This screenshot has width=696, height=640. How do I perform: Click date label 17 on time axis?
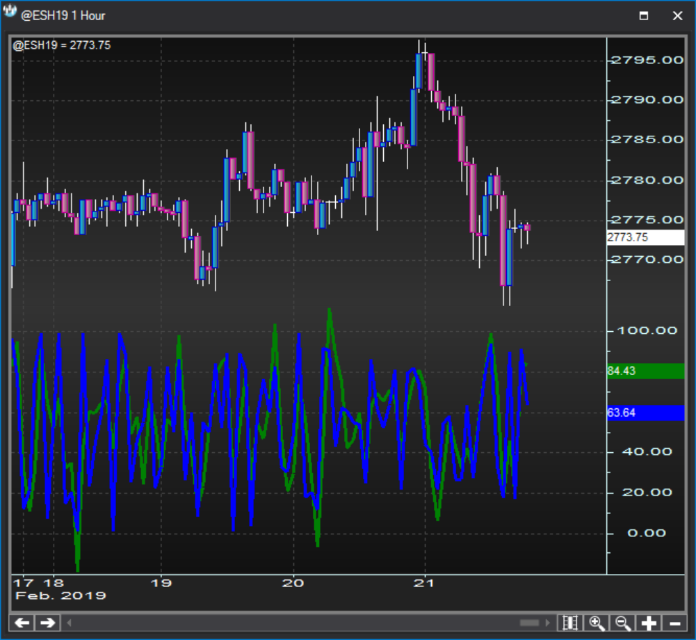pyautogui.click(x=24, y=583)
